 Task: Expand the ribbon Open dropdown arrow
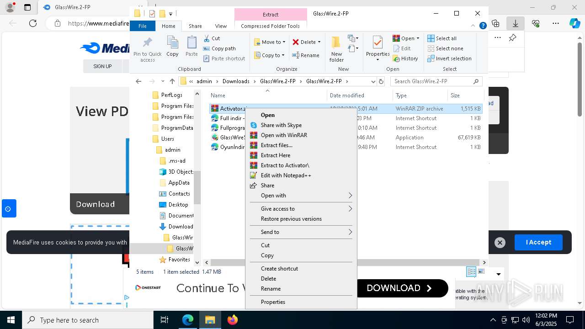(418, 38)
